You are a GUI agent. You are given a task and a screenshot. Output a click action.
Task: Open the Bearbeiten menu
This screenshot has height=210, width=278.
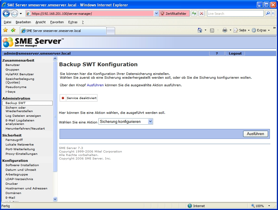coord(23,22)
